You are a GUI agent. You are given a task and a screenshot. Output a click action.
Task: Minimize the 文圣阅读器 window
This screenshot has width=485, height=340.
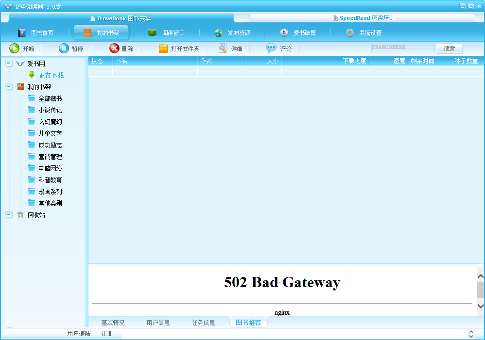pyautogui.click(x=463, y=6)
